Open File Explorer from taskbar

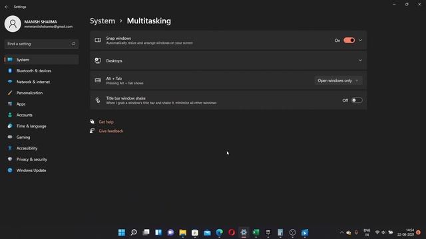click(x=183, y=232)
